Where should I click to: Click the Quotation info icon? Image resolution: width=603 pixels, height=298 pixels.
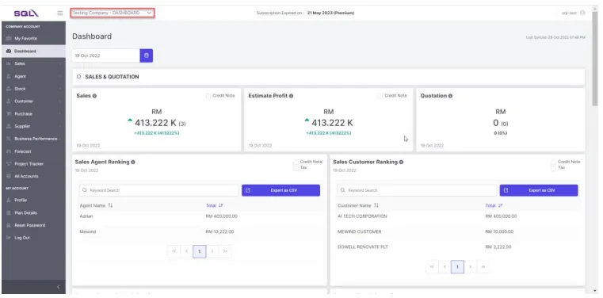tap(450, 96)
